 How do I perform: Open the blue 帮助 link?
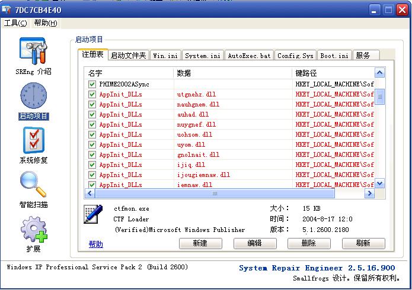[95, 244]
